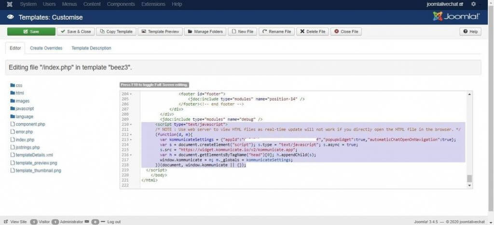
Task: Expand the images folder
Action: [20, 101]
